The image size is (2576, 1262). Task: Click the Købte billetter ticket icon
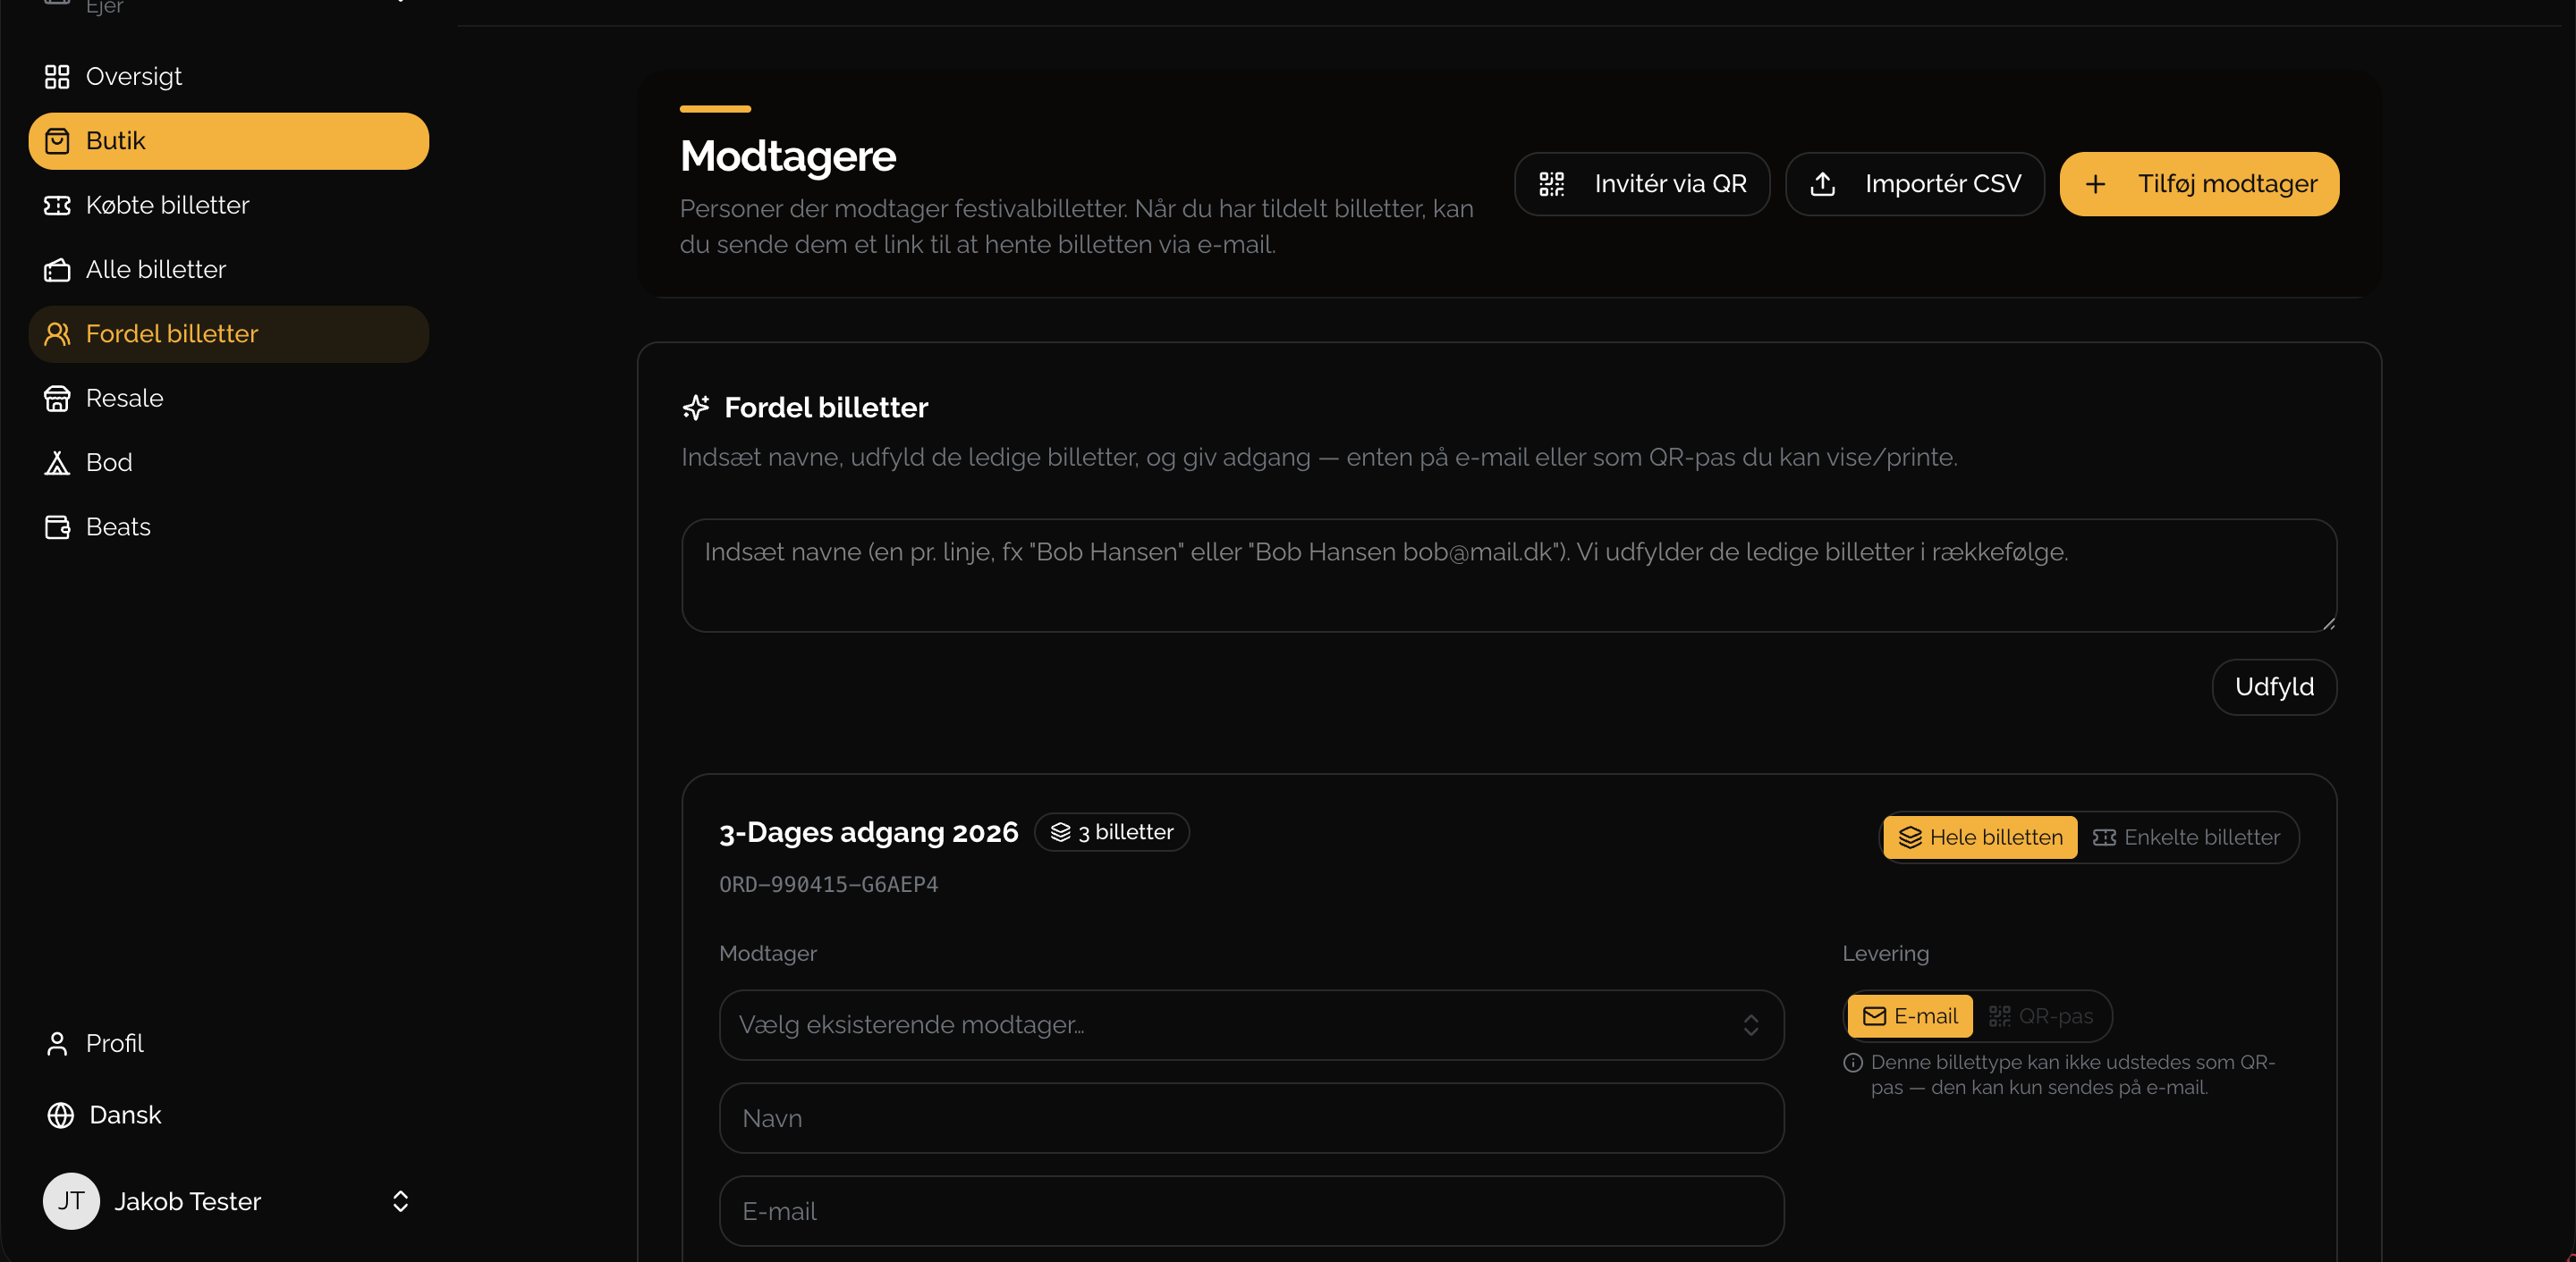pyautogui.click(x=57, y=205)
